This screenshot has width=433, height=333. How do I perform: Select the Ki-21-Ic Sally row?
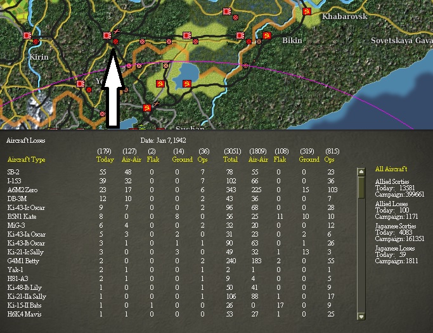(x=171, y=252)
